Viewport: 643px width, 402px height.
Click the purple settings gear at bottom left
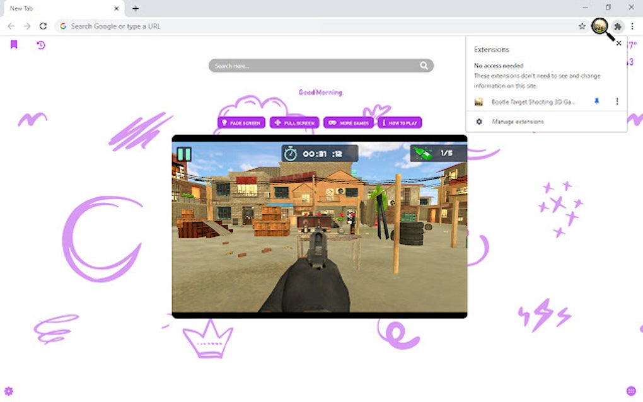click(9, 391)
